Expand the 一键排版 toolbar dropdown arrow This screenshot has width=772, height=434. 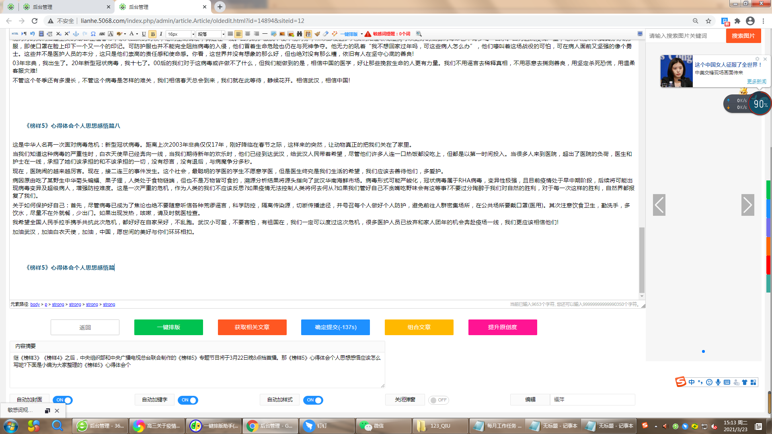pos(361,34)
